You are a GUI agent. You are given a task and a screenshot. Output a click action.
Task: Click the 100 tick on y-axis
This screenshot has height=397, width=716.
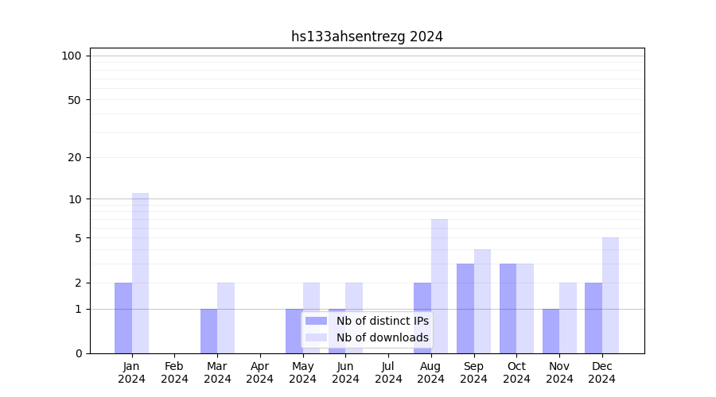click(x=72, y=56)
